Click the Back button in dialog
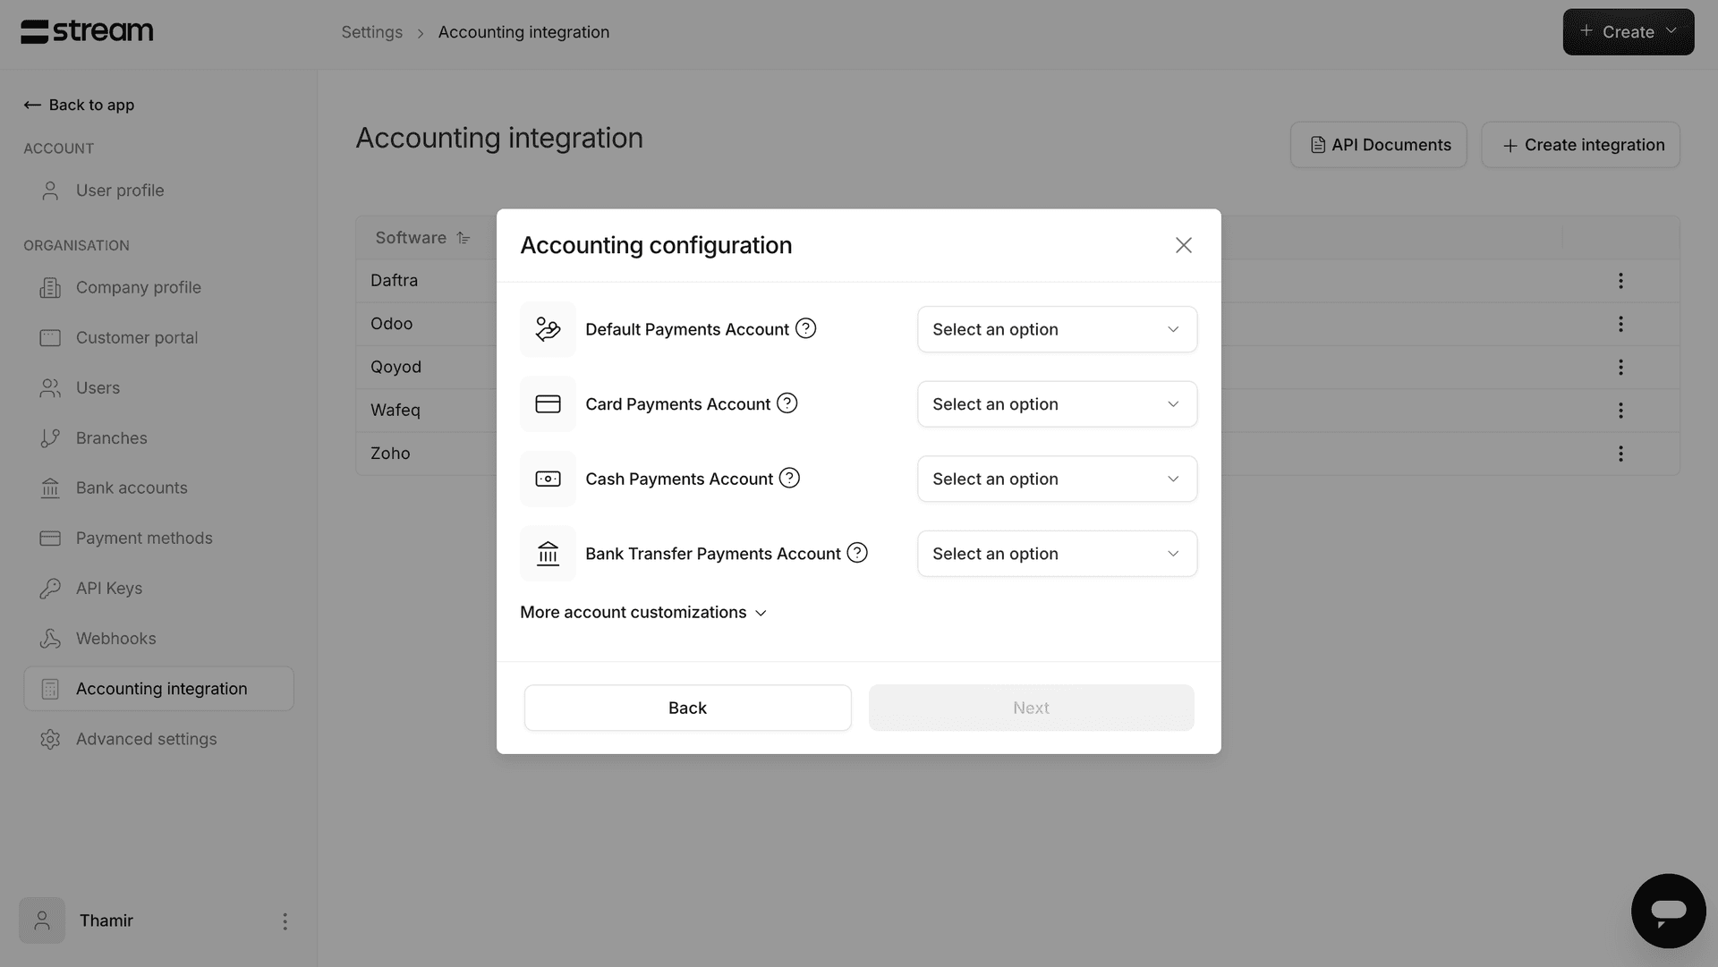1718x967 pixels. (x=687, y=708)
